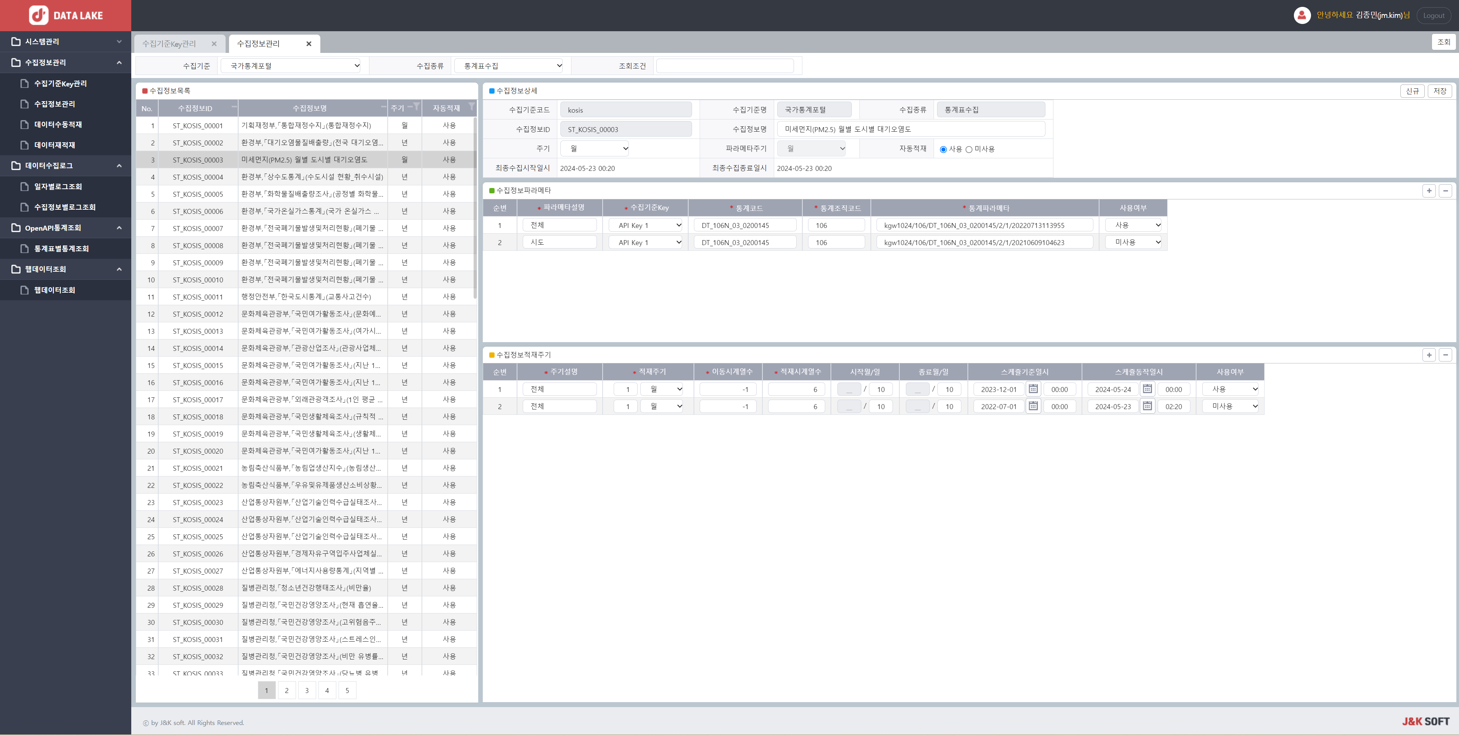Click the folder icon beside 데이터수집로그
Viewport: 1459px width, 736px height.
pyautogui.click(x=16, y=166)
